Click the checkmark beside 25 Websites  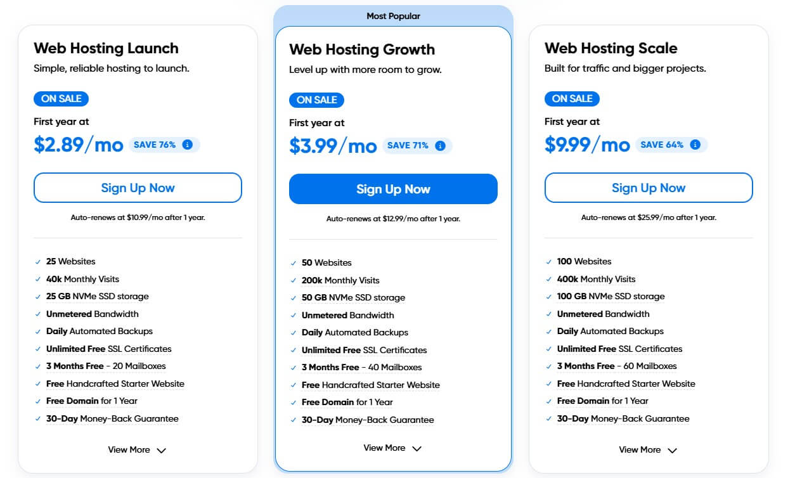click(39, 261)
